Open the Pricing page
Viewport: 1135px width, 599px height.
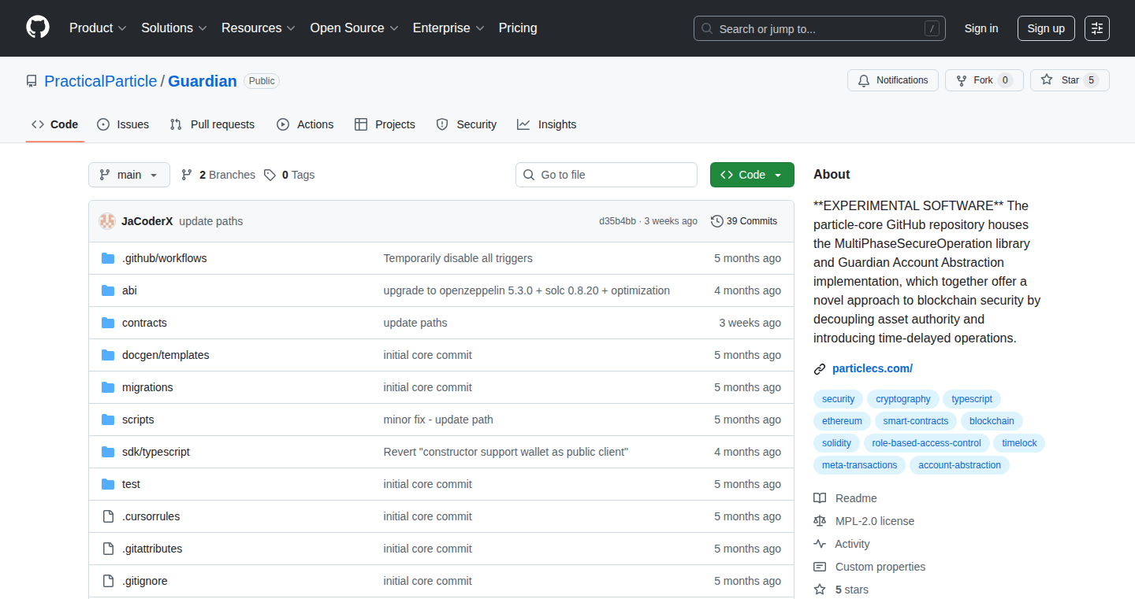(x=518, y=28)
